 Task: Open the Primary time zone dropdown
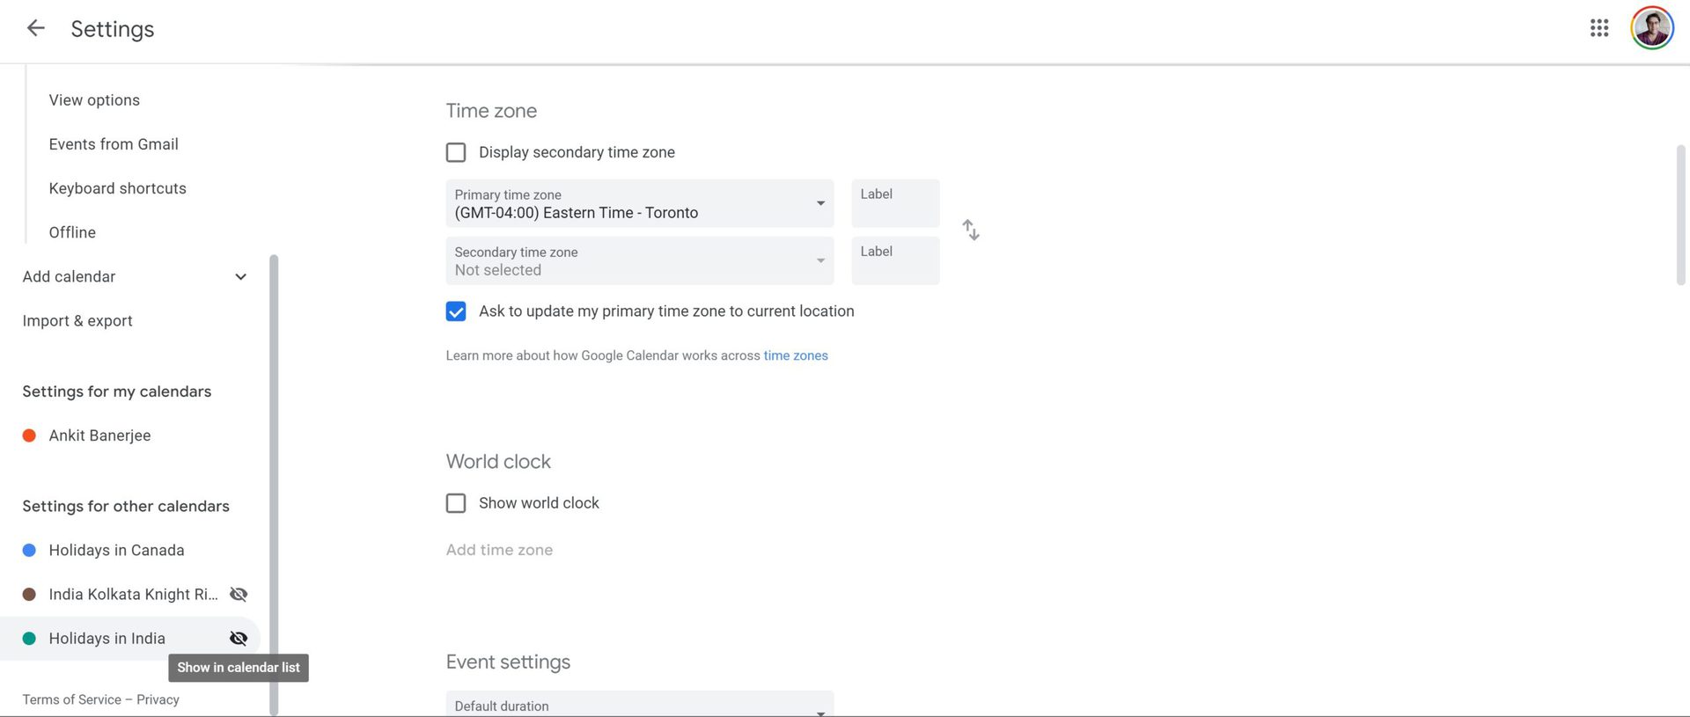(639, 203)
